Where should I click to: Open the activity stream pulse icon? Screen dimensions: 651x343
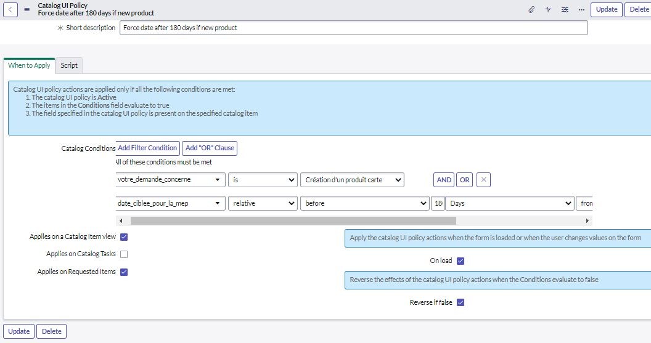pyautogui.click(x=548, y=10)
